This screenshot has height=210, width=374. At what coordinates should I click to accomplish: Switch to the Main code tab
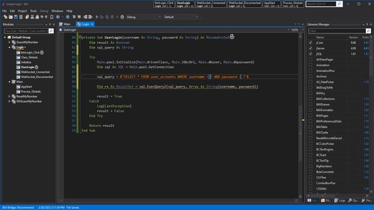[65, 24]
